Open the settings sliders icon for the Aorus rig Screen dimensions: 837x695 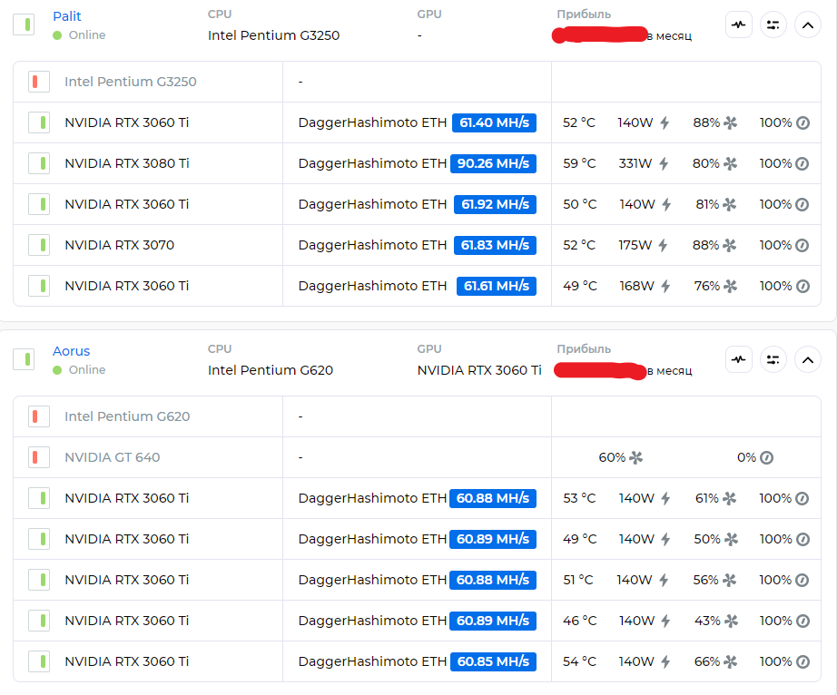pyautogui.click(x=773, y=359)
